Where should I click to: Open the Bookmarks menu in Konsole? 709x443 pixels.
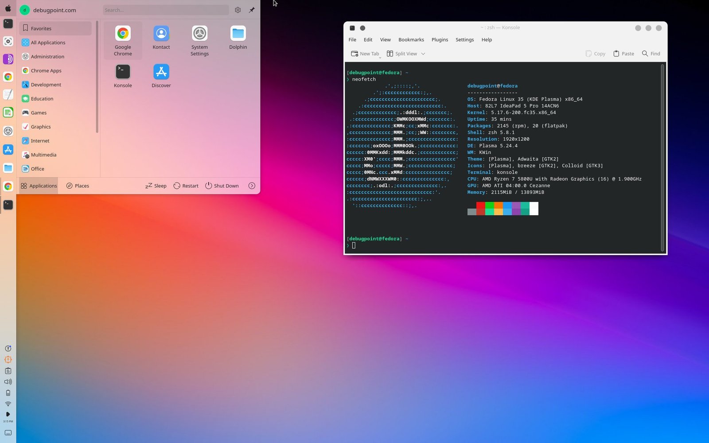411,39
